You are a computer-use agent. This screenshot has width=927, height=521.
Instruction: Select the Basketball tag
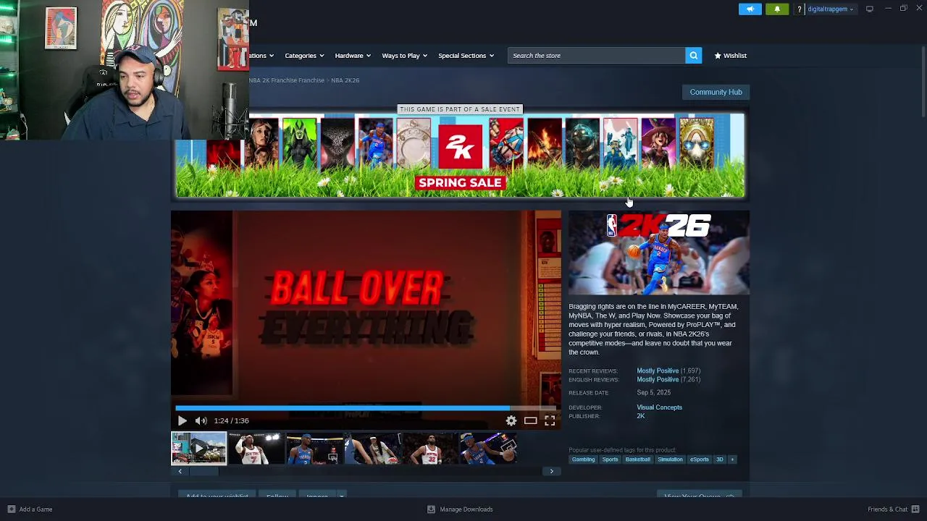click(637, 459)
